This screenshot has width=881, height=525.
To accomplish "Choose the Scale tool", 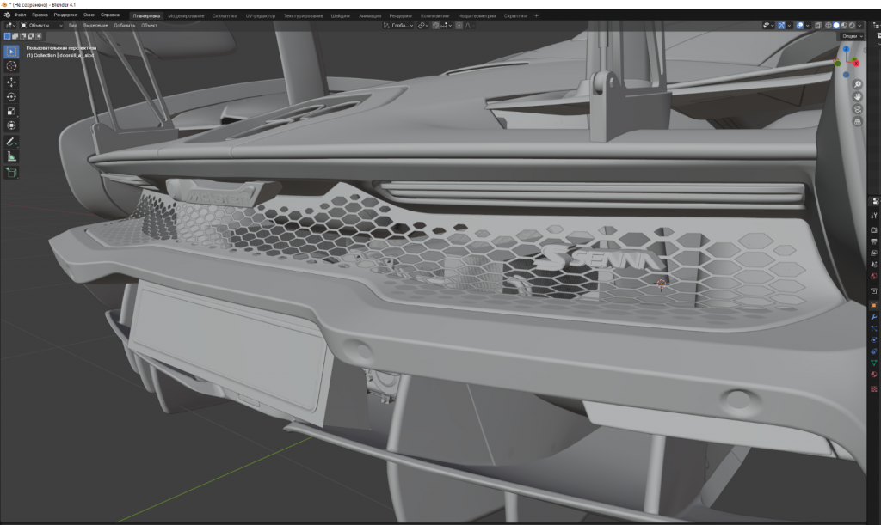I will pyautogui.click(x=12, y=111).
